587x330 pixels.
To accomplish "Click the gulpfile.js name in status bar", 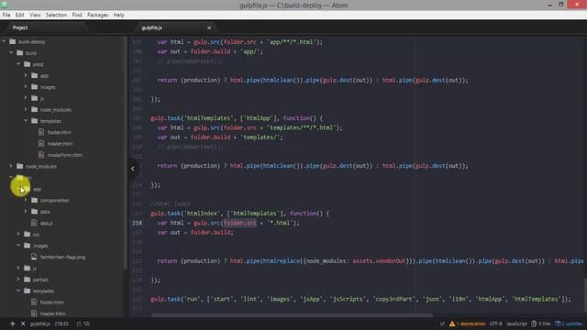I will pos(40,324).
